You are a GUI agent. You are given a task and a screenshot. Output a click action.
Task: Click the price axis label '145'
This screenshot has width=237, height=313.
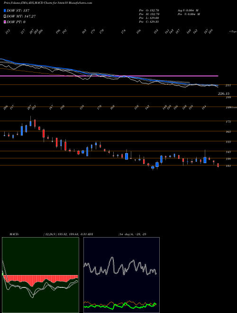coord(228,152)
